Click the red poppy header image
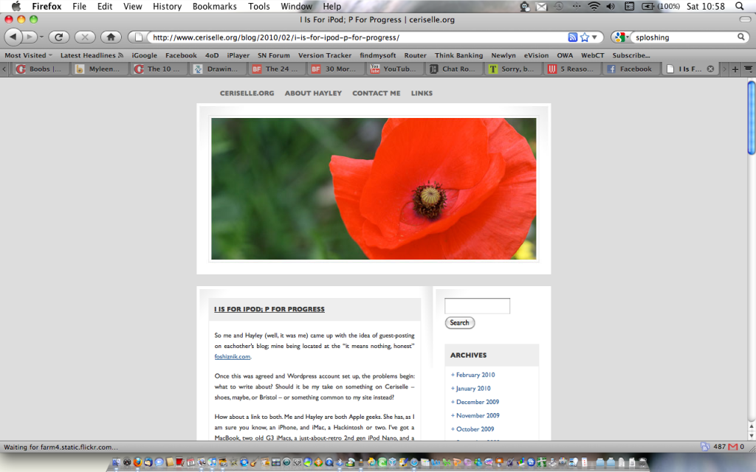The image size is (756, 472). [x=374, y=189]
